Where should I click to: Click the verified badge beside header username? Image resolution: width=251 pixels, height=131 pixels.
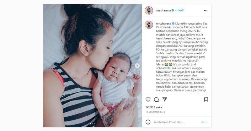click(x=173, y=10)
